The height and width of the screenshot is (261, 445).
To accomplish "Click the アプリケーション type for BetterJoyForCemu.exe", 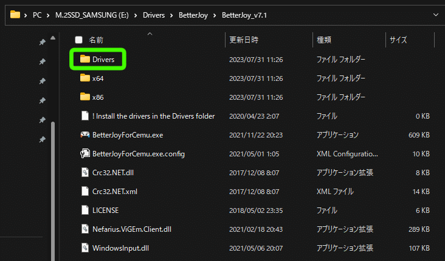I will click(337, 135).
